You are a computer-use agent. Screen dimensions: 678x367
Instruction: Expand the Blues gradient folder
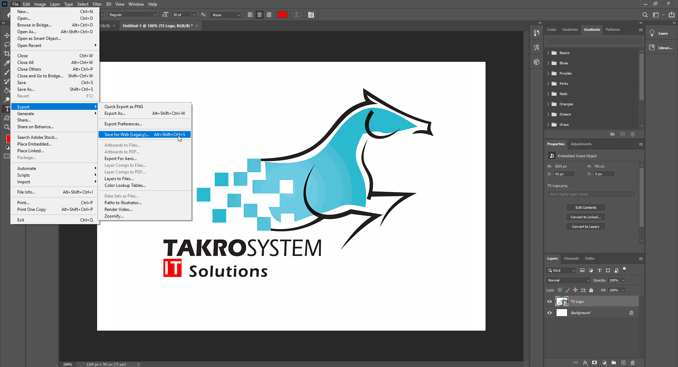point(548,63)
